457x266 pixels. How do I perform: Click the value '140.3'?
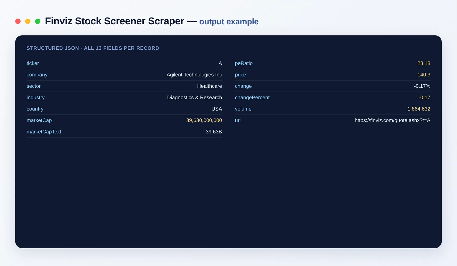point(424,75)
